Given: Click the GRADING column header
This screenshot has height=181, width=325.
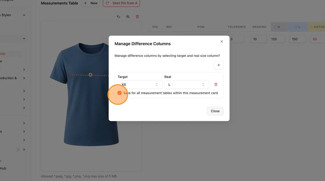Looking at the screenshot, I should pos(259,27).
